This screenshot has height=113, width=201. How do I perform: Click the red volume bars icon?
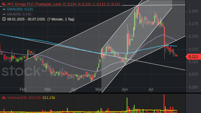pos(4,98)
